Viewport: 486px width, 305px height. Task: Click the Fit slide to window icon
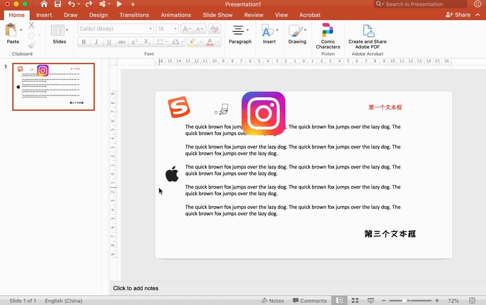(472, 301)
